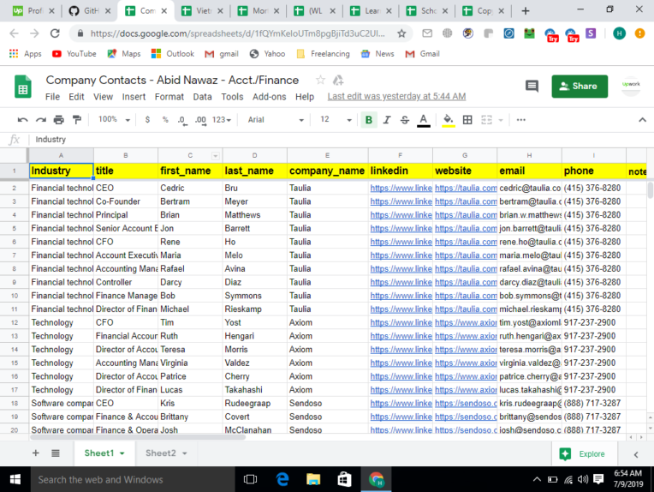This screenshot has height=492, width=654.
Task: Toggle strikethrough formatting
Action: tap(405, 120)
